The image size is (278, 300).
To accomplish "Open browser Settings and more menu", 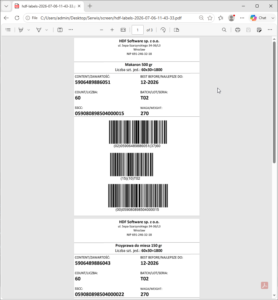I will tap(242, 18).
